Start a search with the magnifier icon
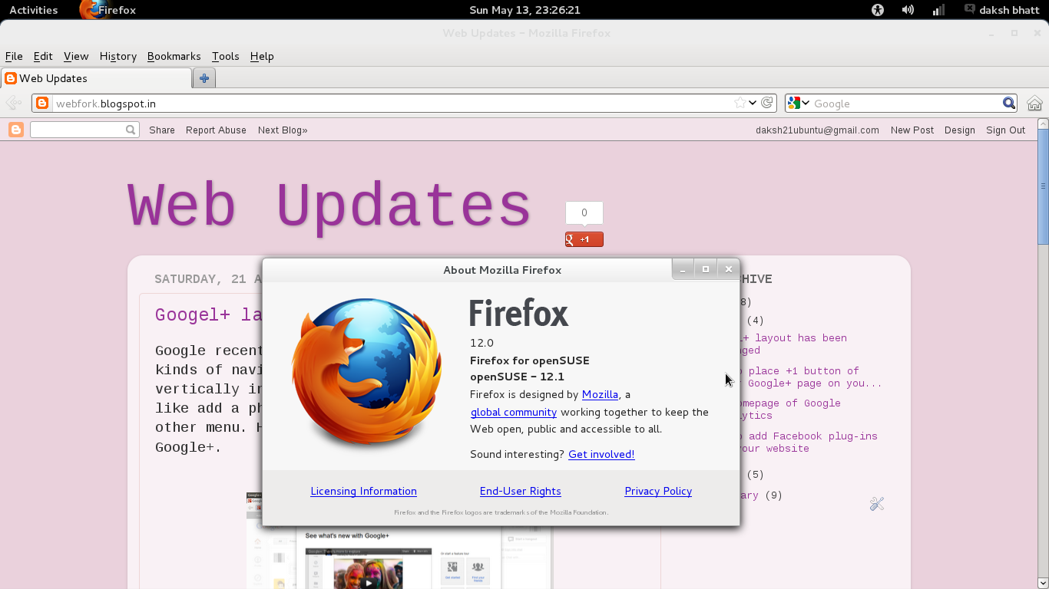The height and width of the screenshot is (589, 1049). click(1008, 102)
